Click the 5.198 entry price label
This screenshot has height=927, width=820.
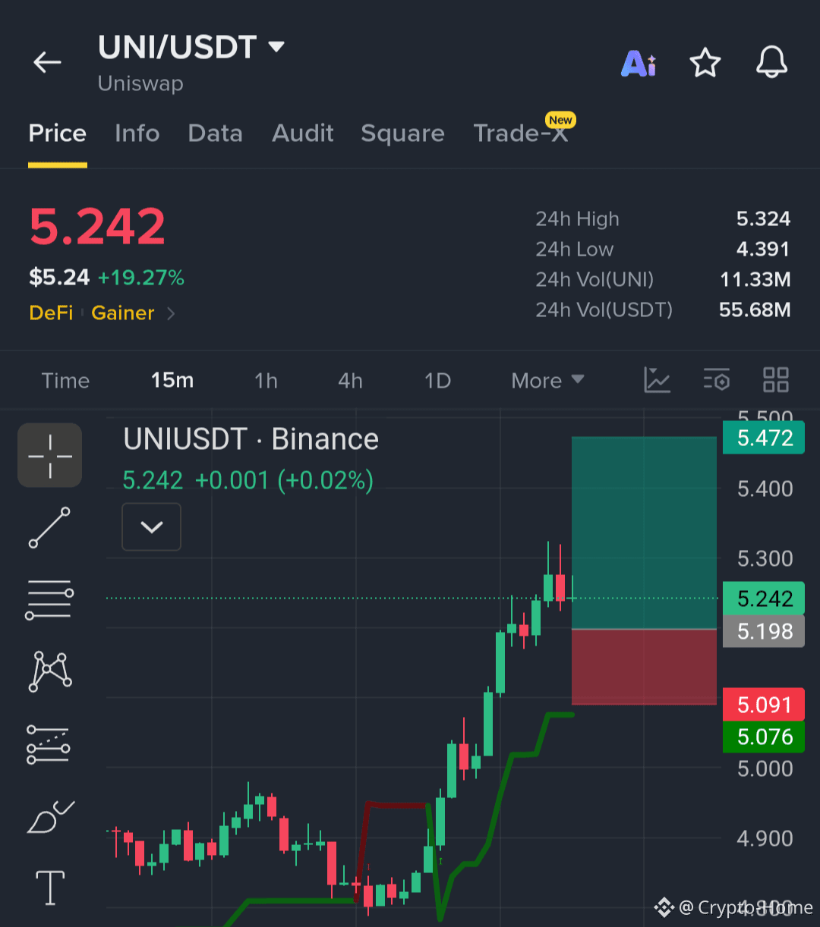click(x=764, y=631)
